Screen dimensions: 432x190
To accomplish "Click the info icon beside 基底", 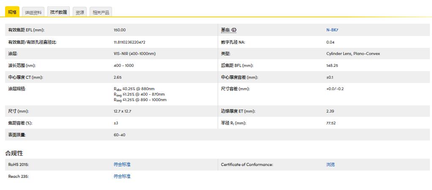I will [x=234, y=30].
